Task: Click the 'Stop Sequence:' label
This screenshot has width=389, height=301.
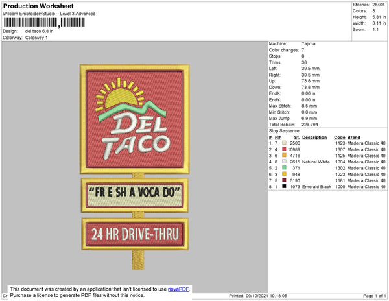Action: pyautogui.click(x=285, y=131)
